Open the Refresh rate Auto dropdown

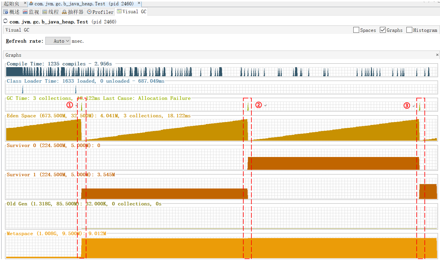coord(58,41)
